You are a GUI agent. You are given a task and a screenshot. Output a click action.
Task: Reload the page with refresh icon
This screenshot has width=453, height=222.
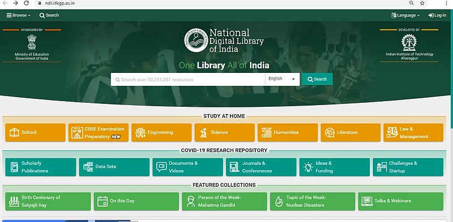pos(26,3)
